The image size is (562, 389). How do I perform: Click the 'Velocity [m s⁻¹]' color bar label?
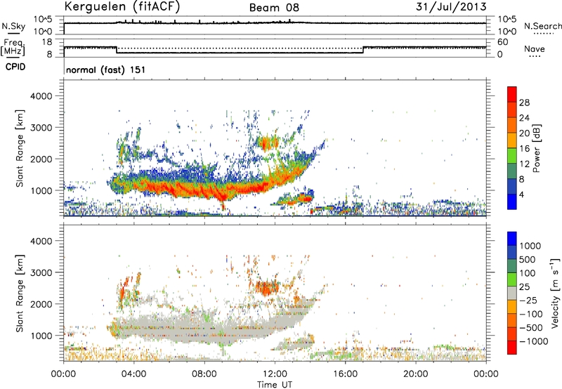[555, 293]
